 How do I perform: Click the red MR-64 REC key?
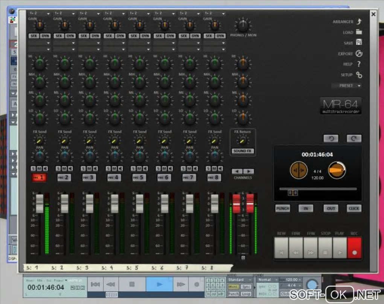(354, 248)
